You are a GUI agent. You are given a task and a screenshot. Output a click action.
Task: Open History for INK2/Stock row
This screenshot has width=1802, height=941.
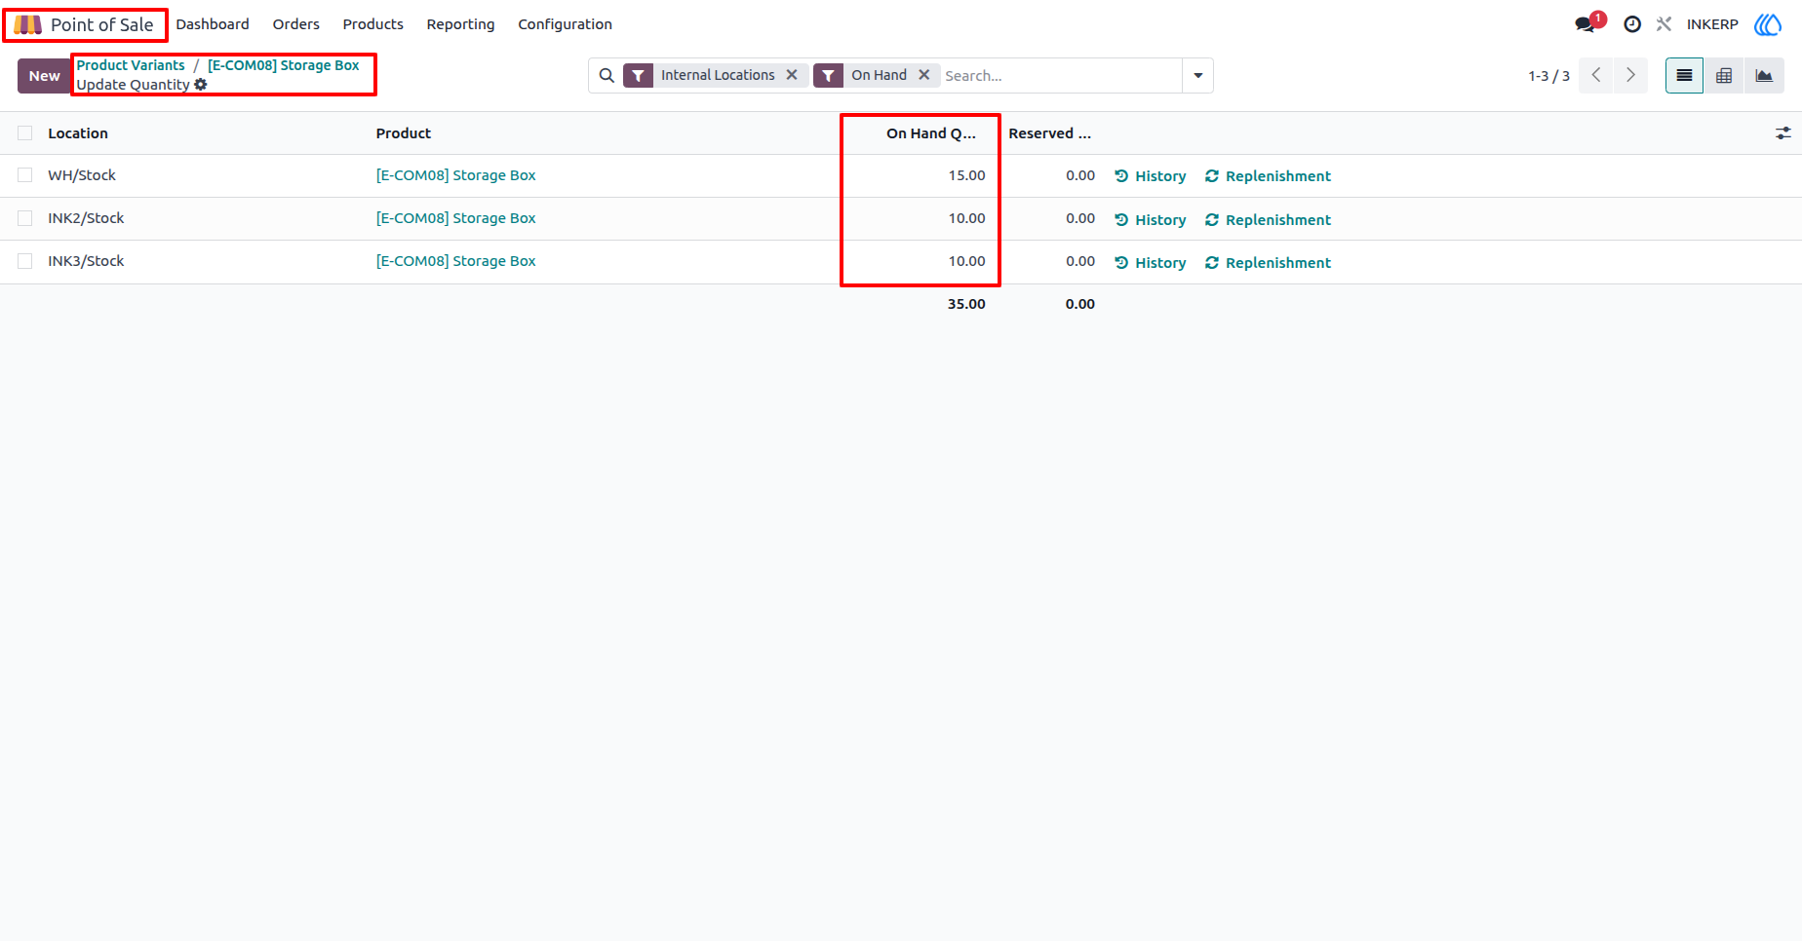(x=1151, y=220)
